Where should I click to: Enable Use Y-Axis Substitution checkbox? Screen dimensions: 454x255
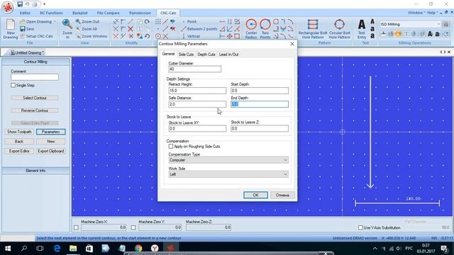click(x=360, y=227)
